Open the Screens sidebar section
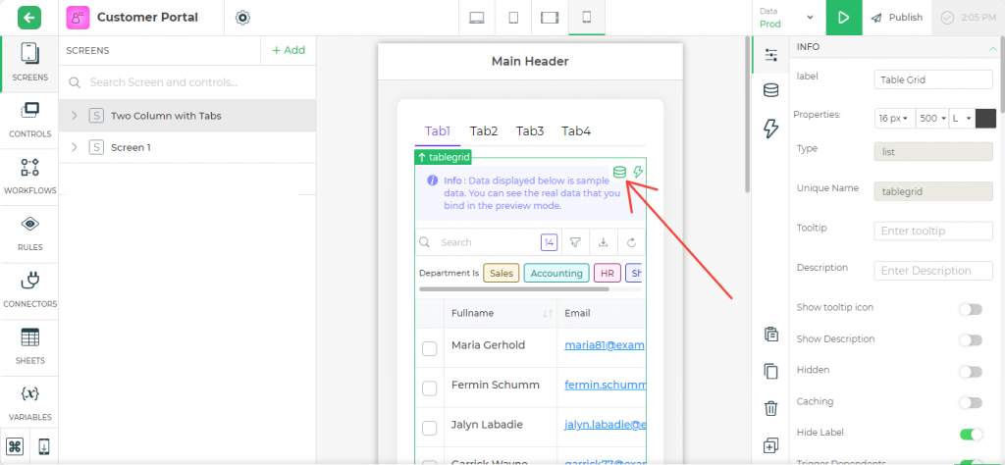The width and height of the screenshot is (1005, 465). tap(29, 62)
